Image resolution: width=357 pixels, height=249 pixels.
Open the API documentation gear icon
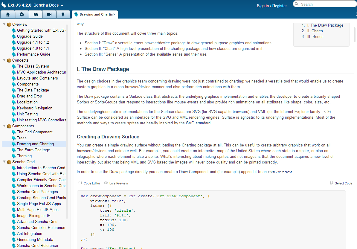22,14
